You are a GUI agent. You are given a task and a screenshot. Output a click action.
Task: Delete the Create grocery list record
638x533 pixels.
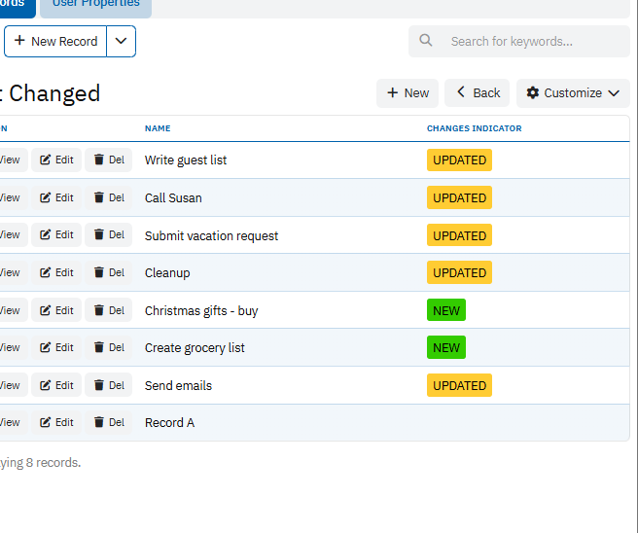click(x=109, y=348)
